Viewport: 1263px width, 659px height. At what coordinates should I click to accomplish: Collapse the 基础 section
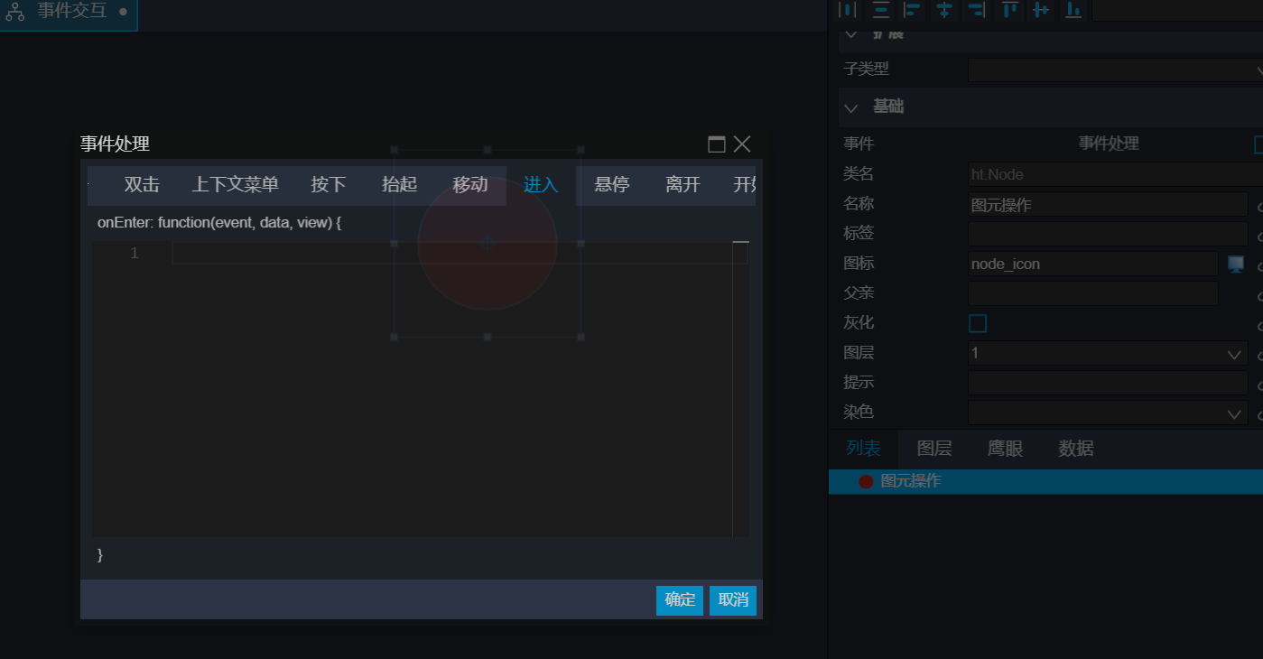(x=851, y=107)
